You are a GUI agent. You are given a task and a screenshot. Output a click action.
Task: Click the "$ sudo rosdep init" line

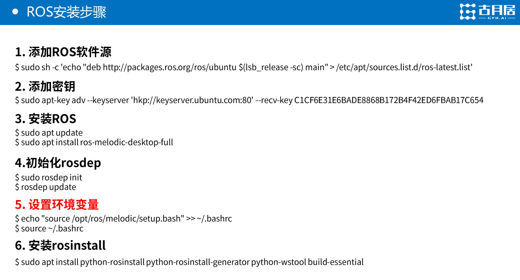tap(48, 177)
